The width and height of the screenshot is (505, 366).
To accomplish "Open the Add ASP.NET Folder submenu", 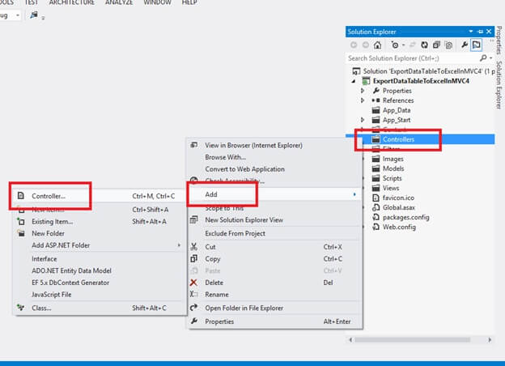I will (100, 245).
